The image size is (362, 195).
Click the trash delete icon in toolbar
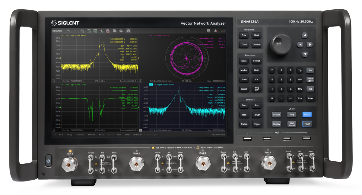(108, 31)
